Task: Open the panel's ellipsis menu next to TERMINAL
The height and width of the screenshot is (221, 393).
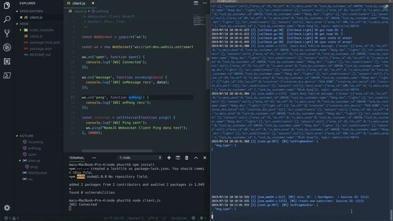Action: click(x=94, y=158)
